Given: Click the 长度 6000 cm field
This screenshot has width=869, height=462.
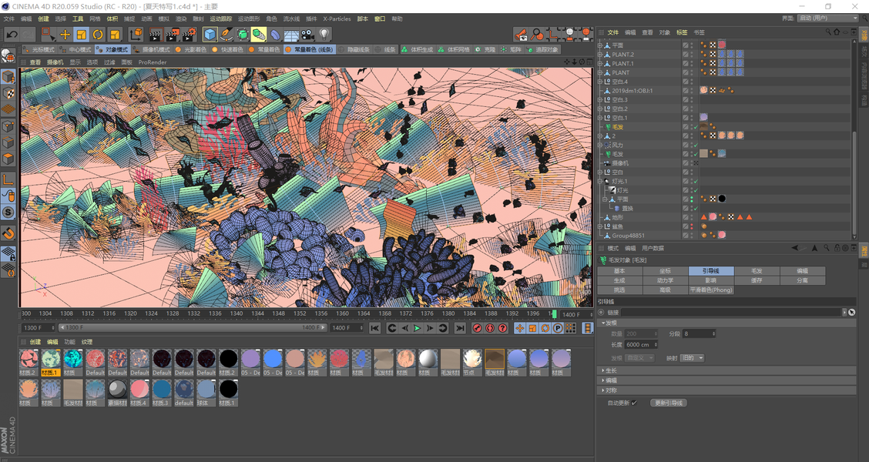Looking at the screenshot, I should 641,344.
